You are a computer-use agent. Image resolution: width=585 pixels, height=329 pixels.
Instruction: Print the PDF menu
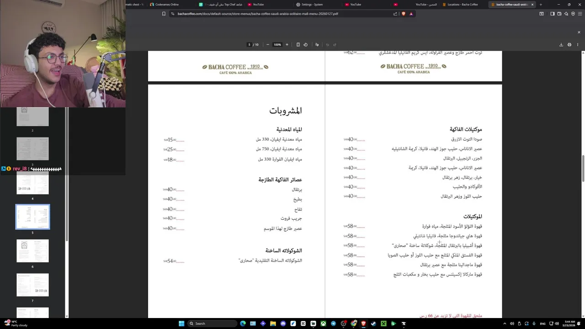(569, 45)
